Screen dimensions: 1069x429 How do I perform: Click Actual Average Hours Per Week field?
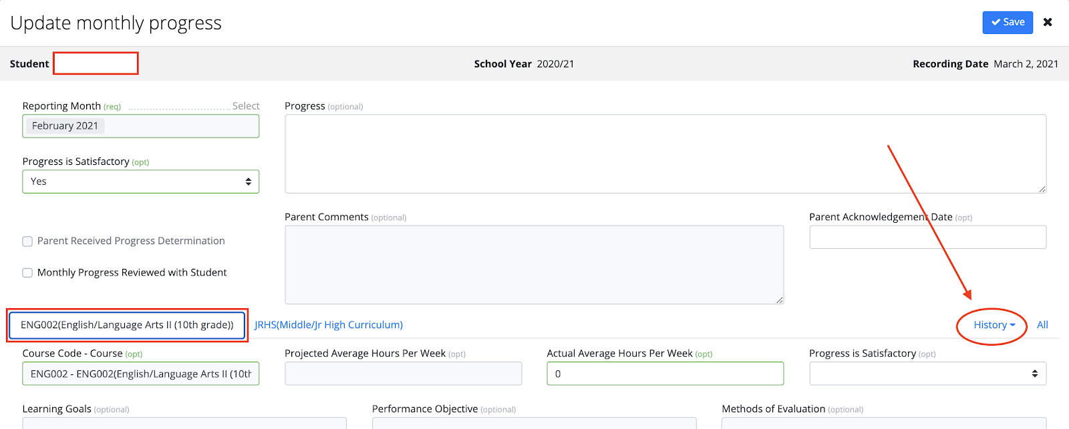665,374
